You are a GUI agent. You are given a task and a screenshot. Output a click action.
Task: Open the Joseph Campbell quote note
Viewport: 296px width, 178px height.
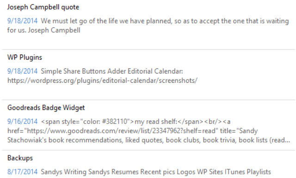click(148, 25)
